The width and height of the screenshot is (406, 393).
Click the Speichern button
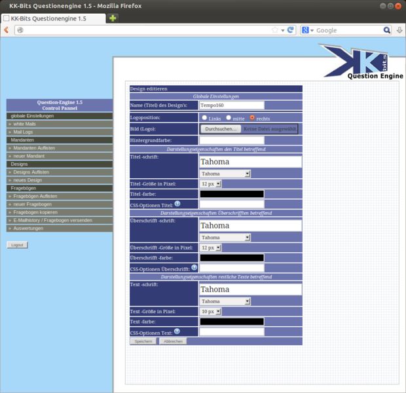(x=143, y=341)
